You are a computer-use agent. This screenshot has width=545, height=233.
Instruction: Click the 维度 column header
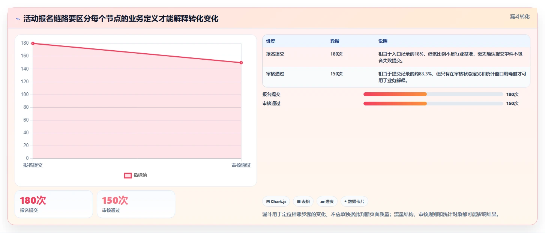click(270, 41)
